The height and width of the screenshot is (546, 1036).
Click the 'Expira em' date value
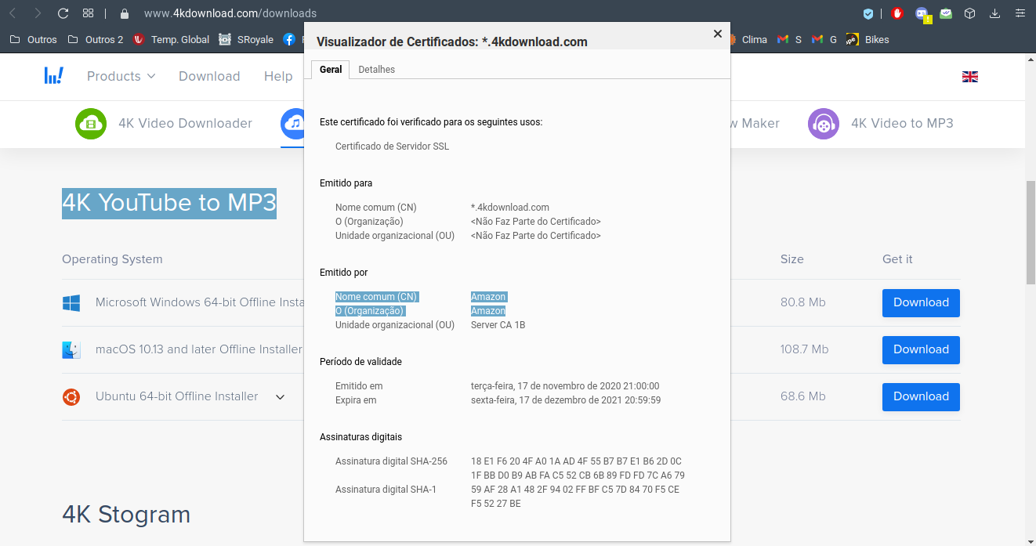click(566, 400)
